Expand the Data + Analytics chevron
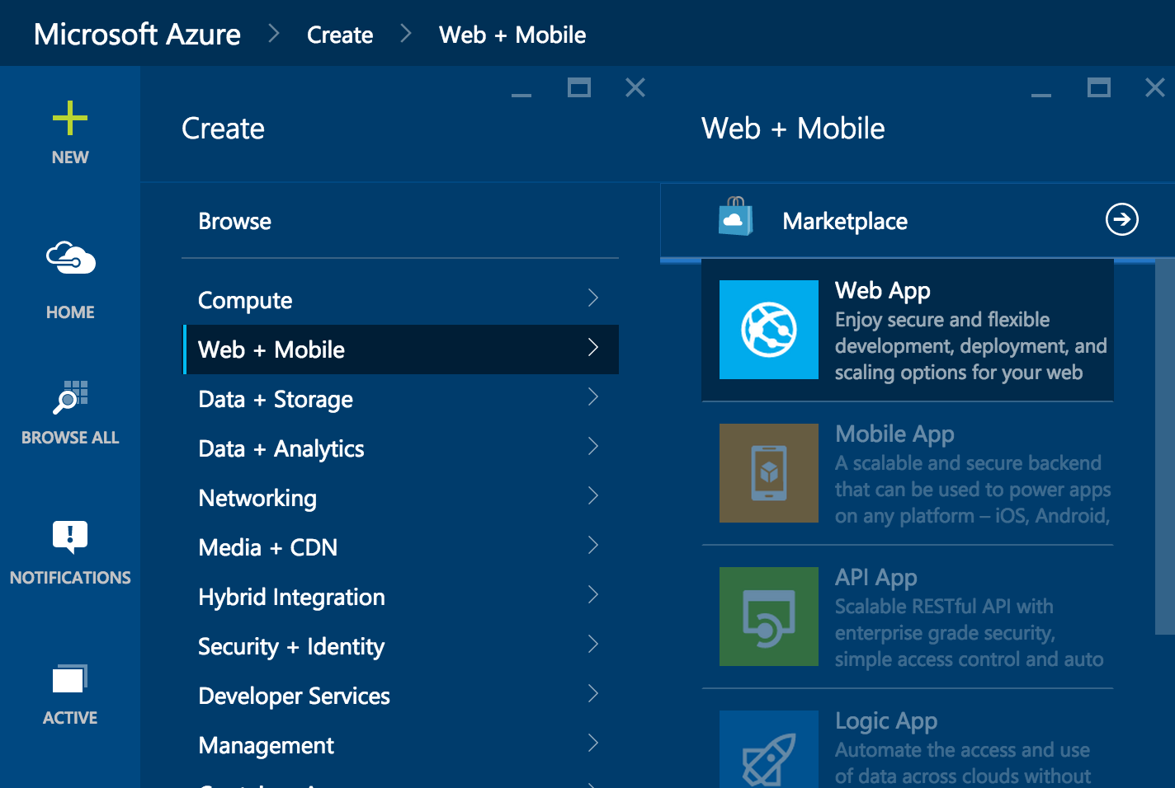Viewport: 1175px width, 788px height. tap(593, 446)
